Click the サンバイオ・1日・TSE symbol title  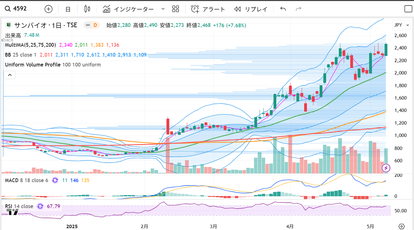[x=46, y=25]
